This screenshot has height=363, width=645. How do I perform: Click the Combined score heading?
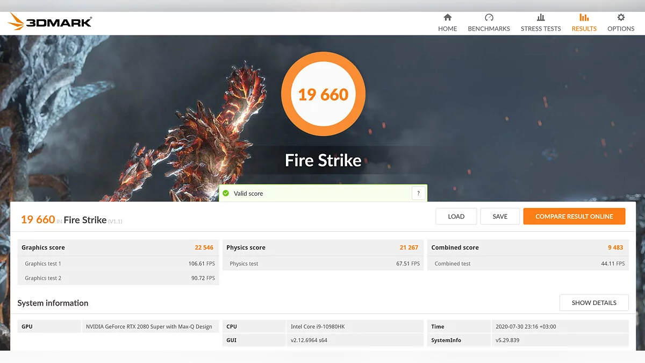pos(455,247)
